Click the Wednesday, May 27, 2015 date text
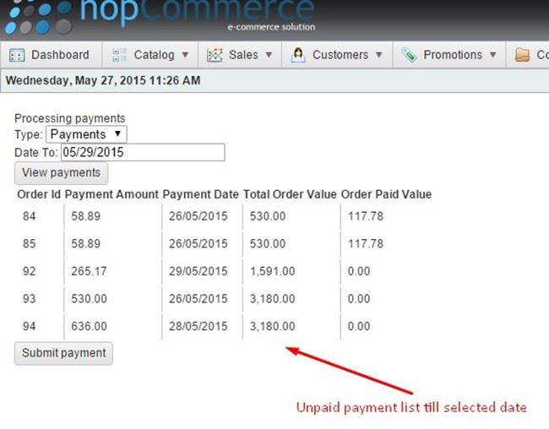Screen dimensions: 549x429 pos(103,80)
